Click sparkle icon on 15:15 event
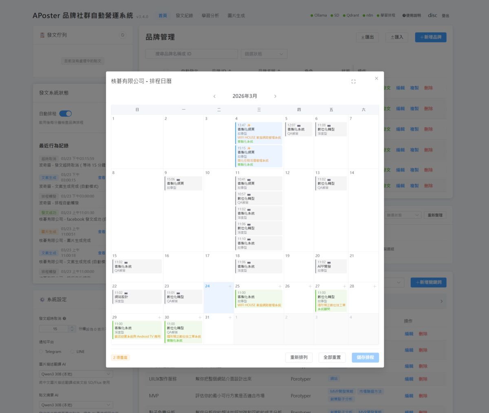Viewport: 489px width, 413px height. tap(249, 148)
